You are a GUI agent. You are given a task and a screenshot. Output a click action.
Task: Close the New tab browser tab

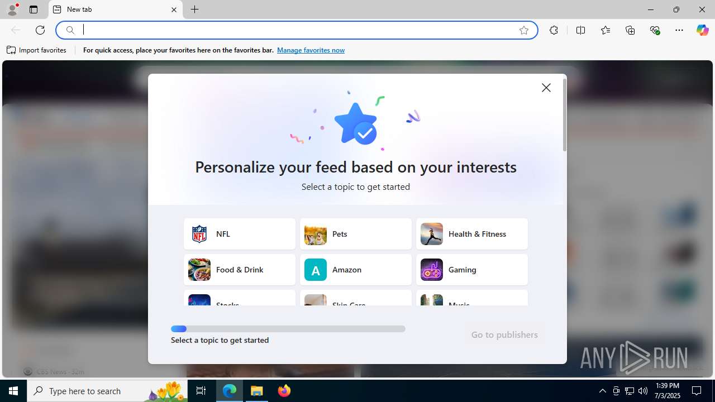coord(174,9)
